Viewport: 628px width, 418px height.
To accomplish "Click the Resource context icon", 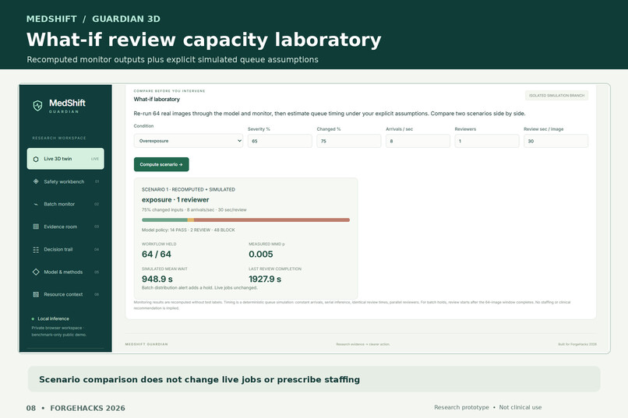I will pos(36,294).
